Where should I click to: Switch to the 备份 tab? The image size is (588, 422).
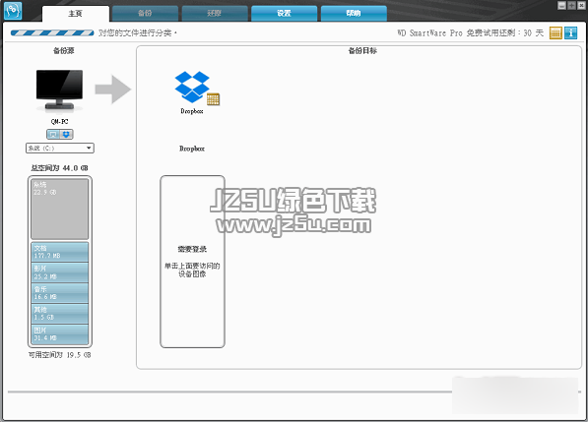point(145,14)
